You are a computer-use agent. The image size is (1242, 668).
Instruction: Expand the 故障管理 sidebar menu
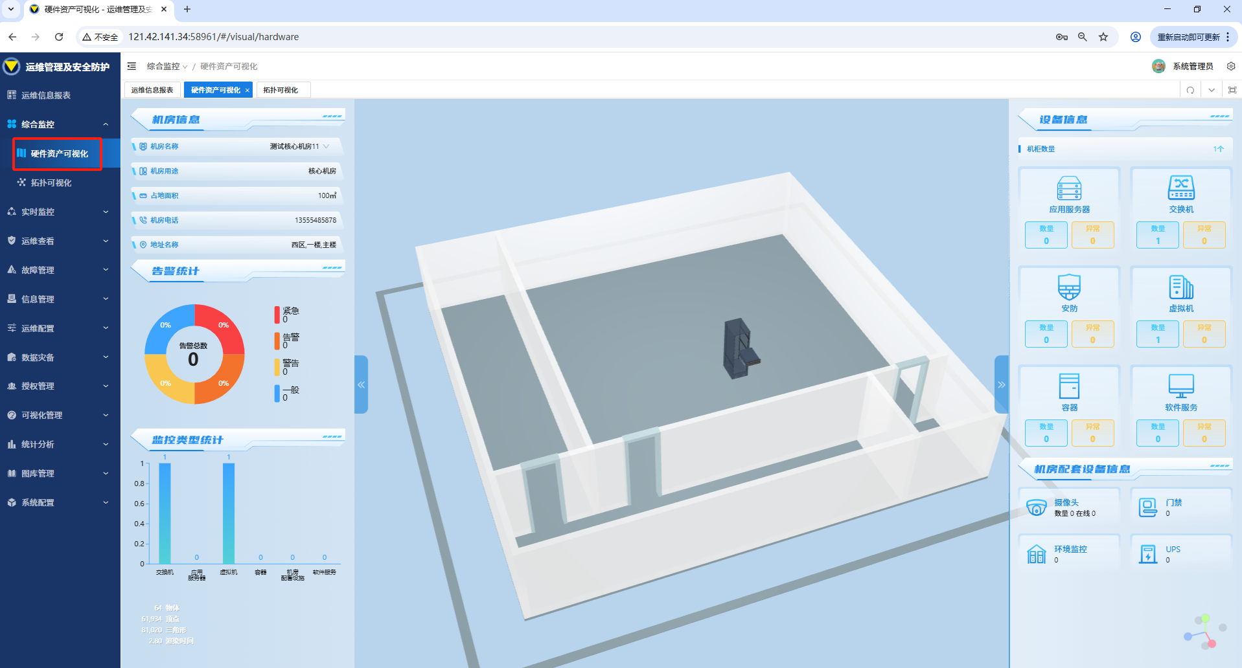(x=60, y=270)
